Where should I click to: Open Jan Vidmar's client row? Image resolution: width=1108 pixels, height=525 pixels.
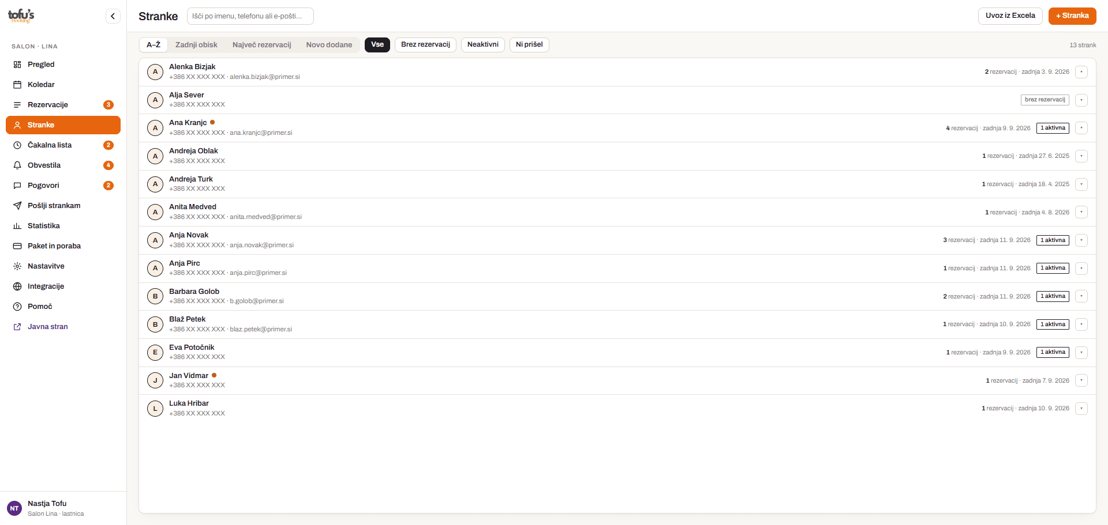coord(617,380)
